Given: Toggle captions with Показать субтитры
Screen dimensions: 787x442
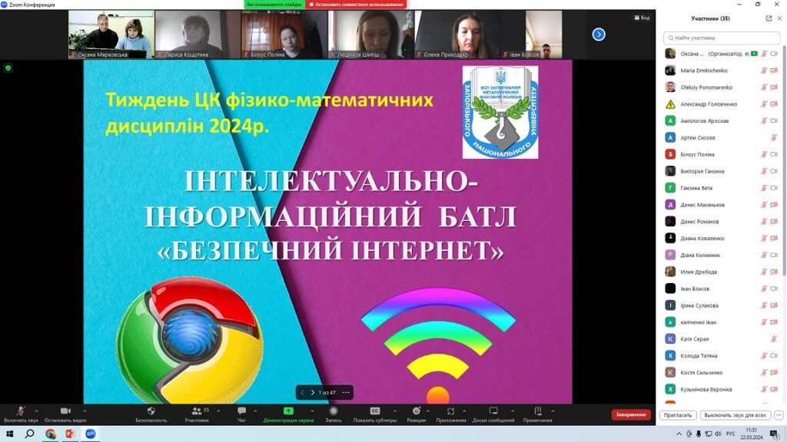Looking at the screenshot, I should pos(375,414).
